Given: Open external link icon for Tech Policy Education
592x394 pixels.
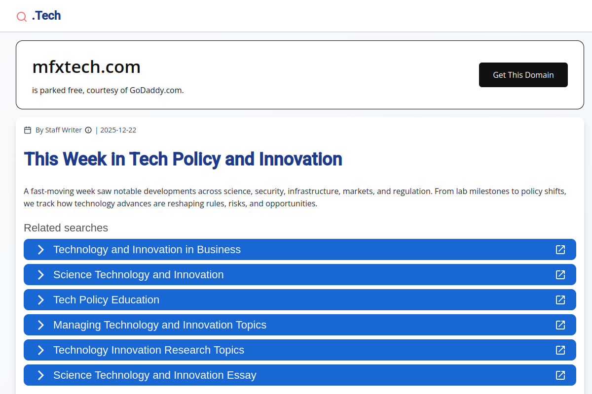Looking at the screenshot, I should tap(560, 299).
